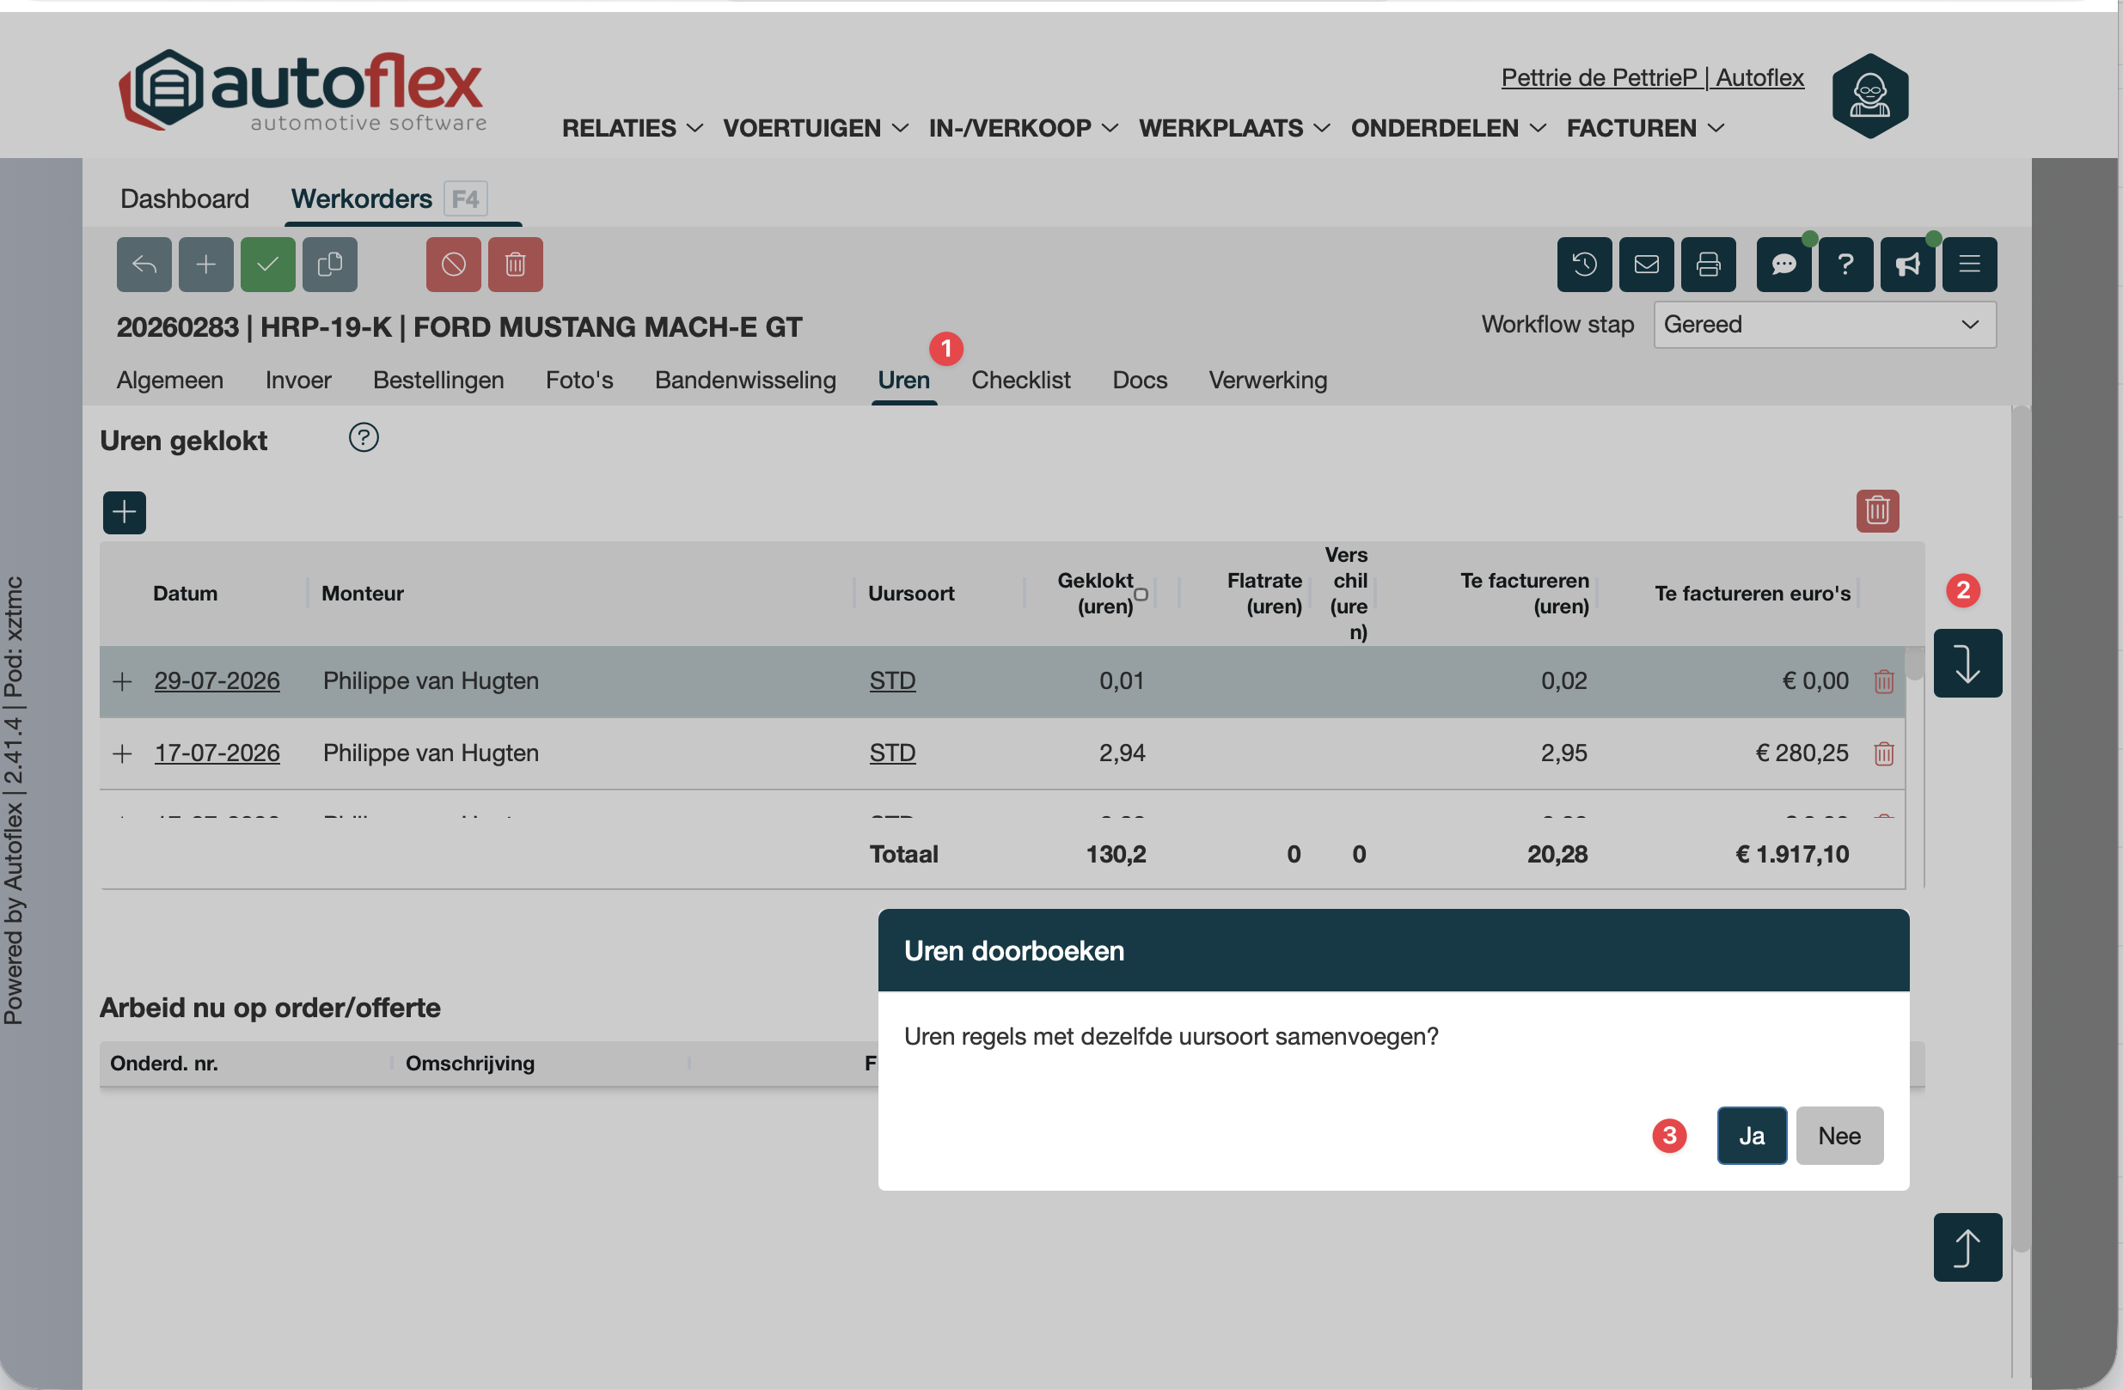The image size is (2123, 1390).
Task: Click Philippe van Hugten in 17-07-2026 row
Action: [431, 753]
